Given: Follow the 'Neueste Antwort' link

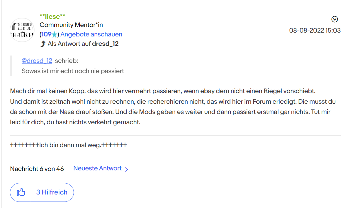Looking at the screenshot, I should coord(97,168).
